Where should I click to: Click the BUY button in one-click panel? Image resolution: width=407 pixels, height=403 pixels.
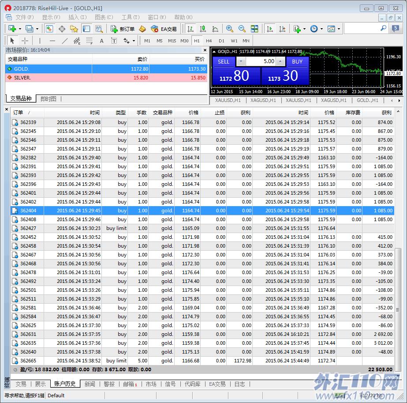click(x=297, y=62)
